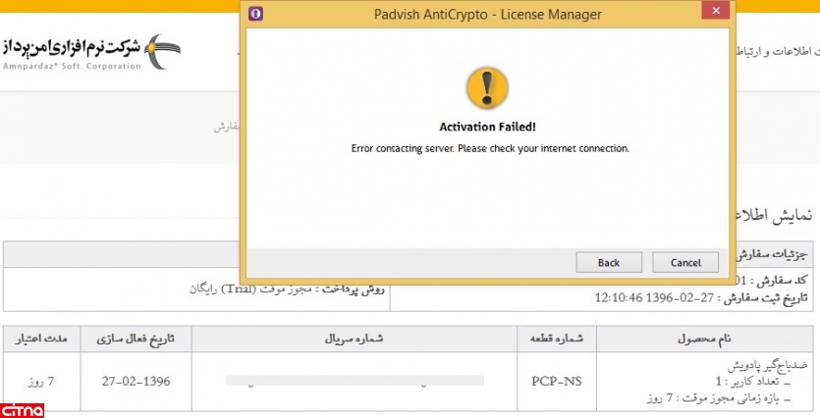Click the تاریخ فعال سازی column header
Image resolution: width=820 pixels, height=418 pixels.
(136, 339)
